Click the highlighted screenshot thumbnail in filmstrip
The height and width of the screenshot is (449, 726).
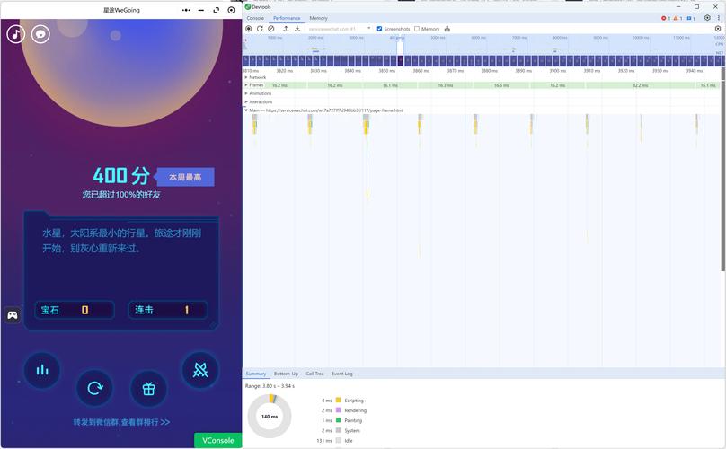coord(401,61)
